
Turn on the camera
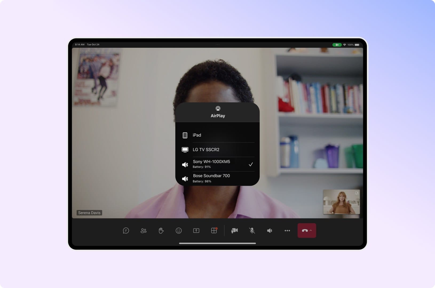[x=234, y=230]
